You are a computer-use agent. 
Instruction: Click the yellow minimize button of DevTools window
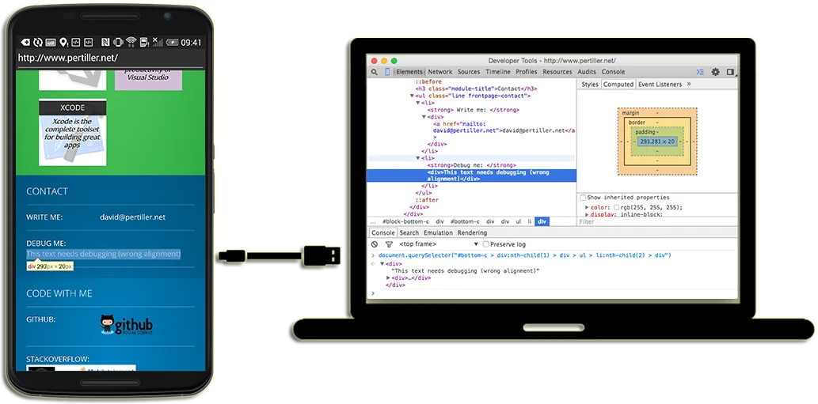(385, 61)
